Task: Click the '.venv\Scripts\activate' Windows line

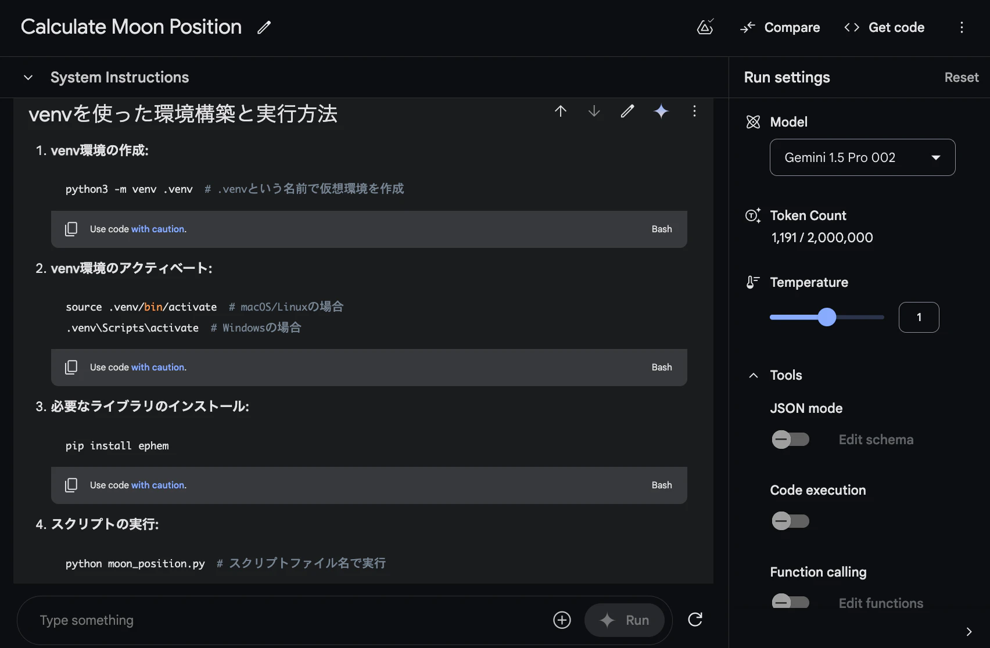Action: [132, 327]
